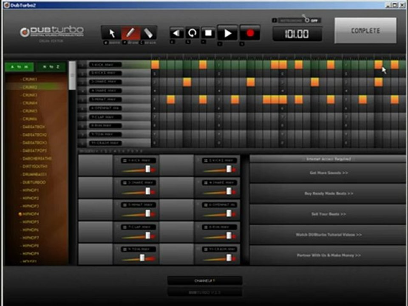Viewport: 408px width, 306px height.
Task: Open Partner With Us & Make Money link
Action: point(329,255)
